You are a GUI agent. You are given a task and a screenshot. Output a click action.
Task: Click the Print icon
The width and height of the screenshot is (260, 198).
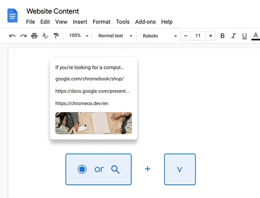34,36
